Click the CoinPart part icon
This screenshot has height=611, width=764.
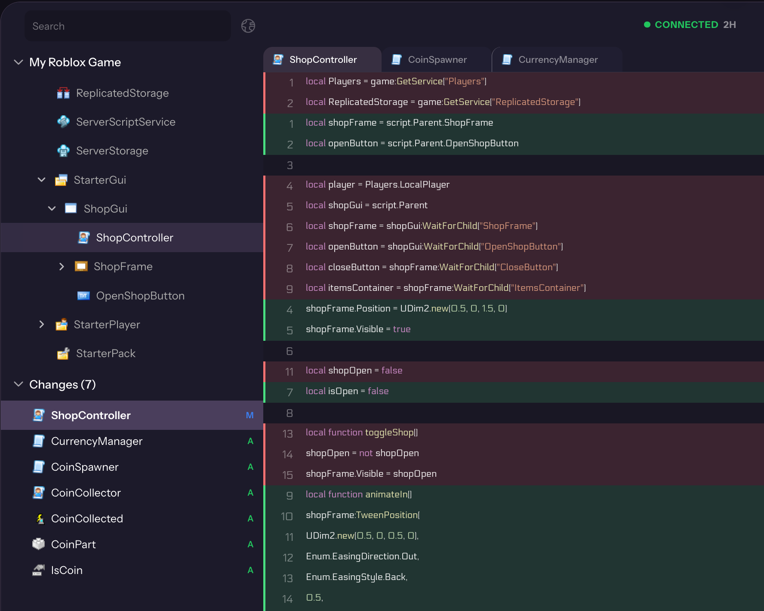[x=38, y=544]
